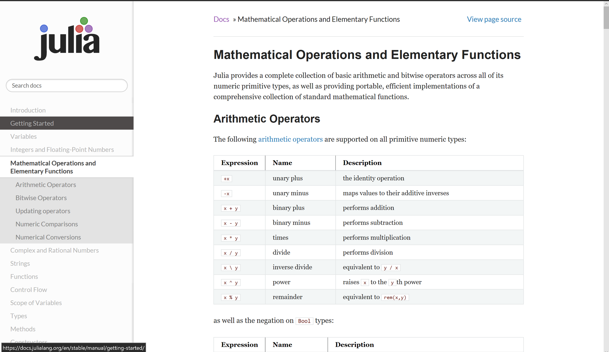Click the Docs breadcrumb link

tap(221, 19)
